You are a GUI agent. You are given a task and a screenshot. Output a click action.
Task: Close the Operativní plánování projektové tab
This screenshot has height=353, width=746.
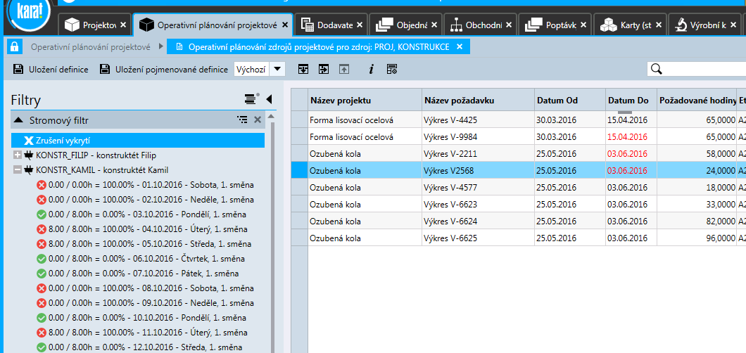(x=285, y=25)
